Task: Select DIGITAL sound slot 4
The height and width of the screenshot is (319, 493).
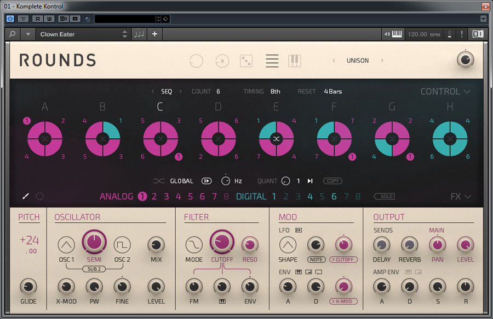Action: click(x=310, y=197)
